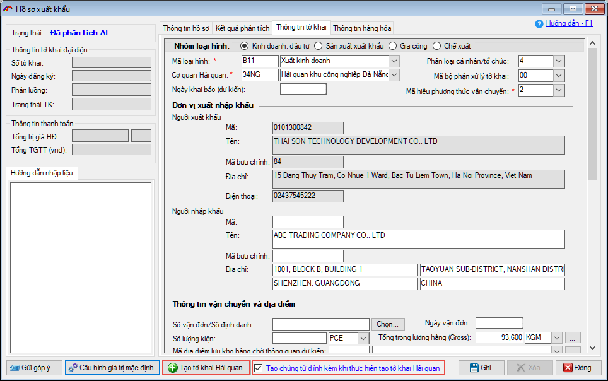Select the Gia công radio option
Viewport: 608px width, 381px height.
[x=393, y=46]
